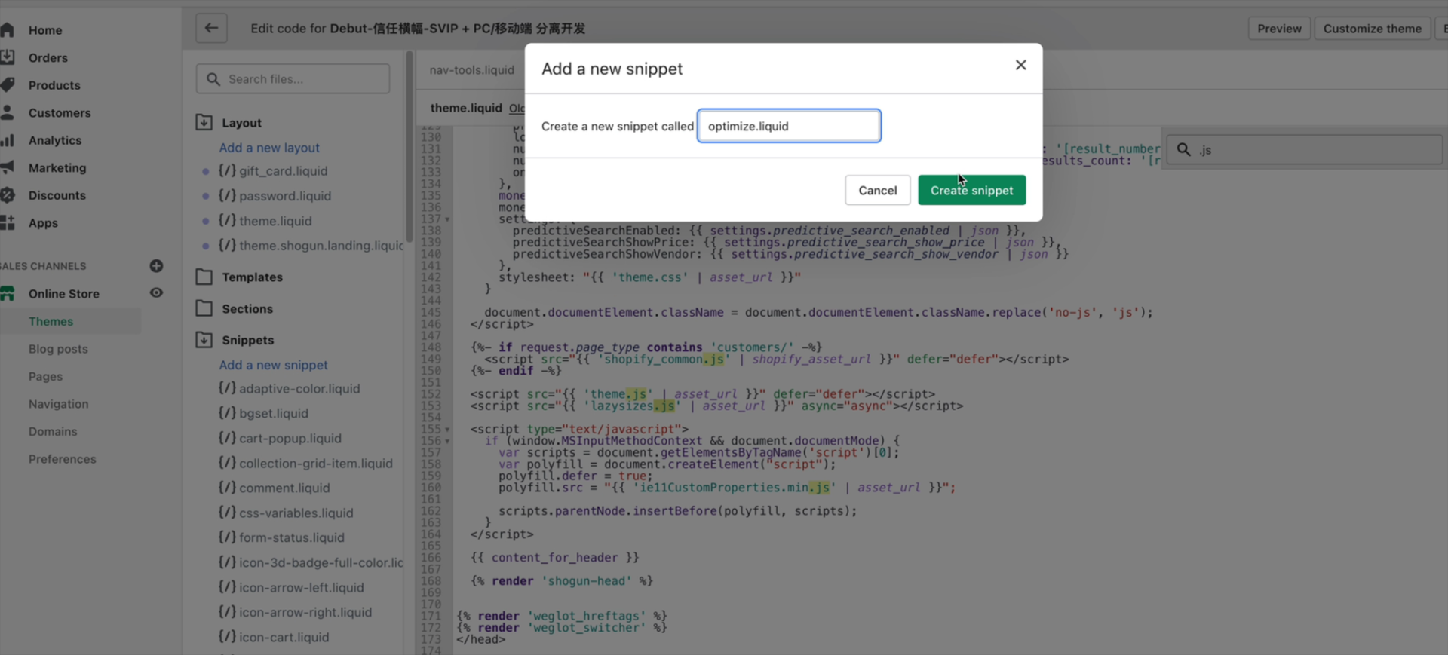Open Domains settings
The image size is (1448, 655).
[x=53, y=431]
